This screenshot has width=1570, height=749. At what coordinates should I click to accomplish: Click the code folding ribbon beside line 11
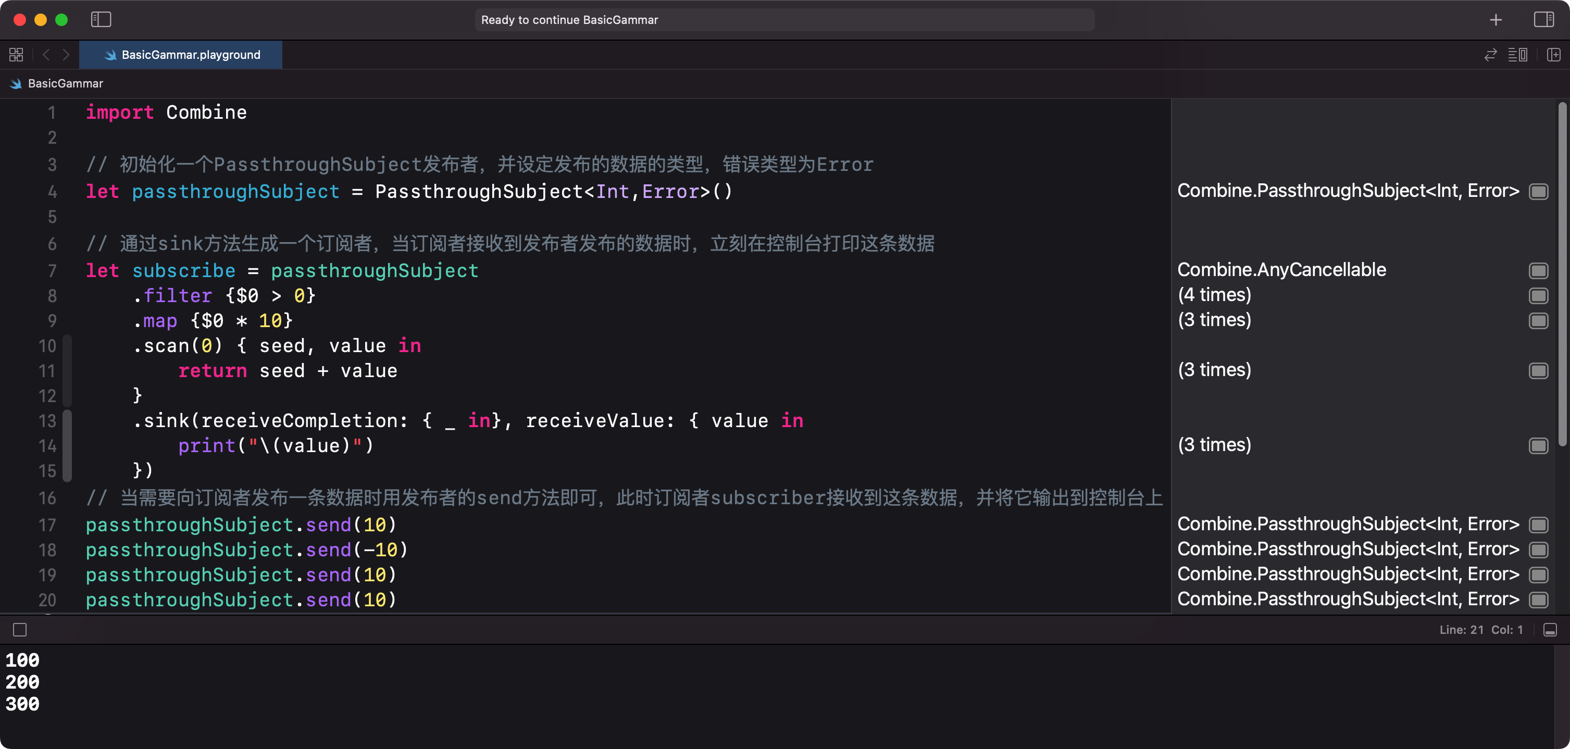point(67,370)
